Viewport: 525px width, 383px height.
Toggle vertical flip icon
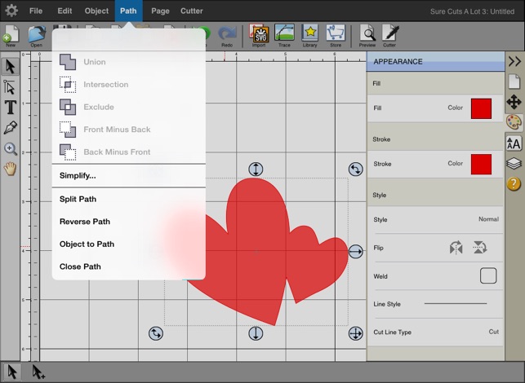coord(480,248)
